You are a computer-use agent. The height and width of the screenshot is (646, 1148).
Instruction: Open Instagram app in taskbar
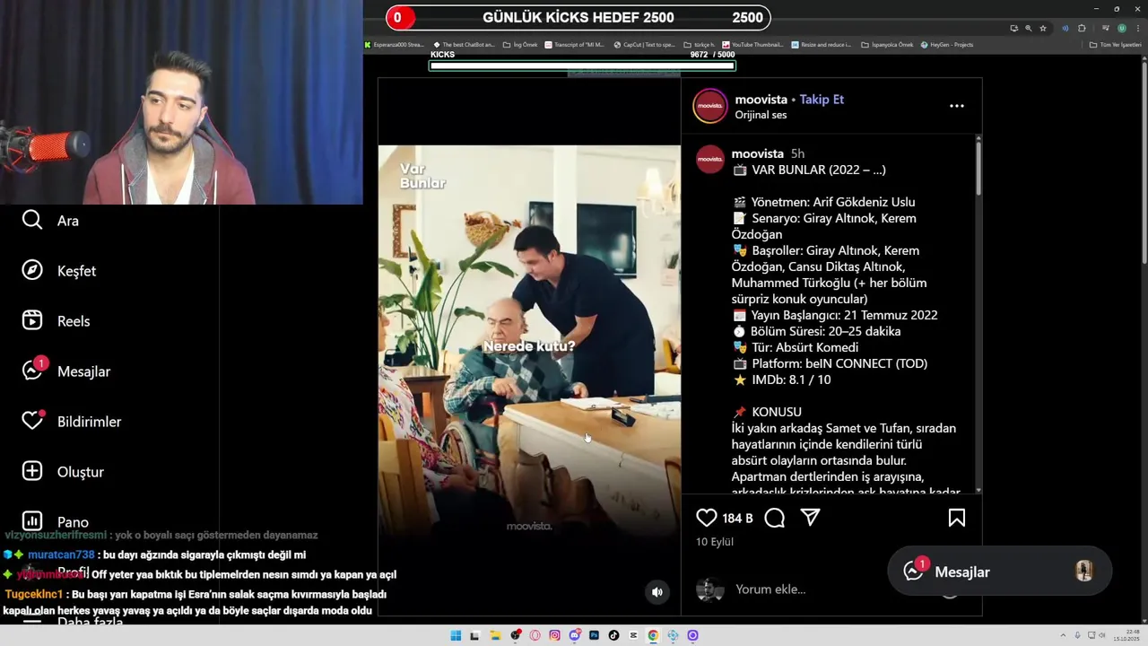coord(554,635)
